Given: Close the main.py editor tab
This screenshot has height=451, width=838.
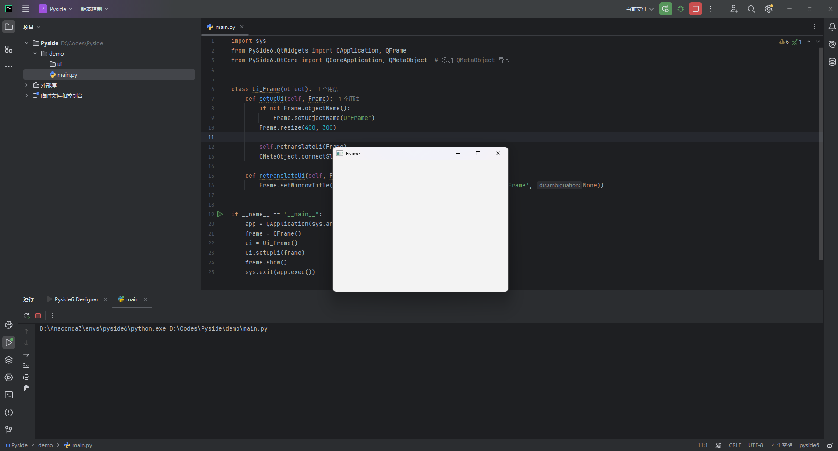Looking at the screenshot, I should pos(242,27).
